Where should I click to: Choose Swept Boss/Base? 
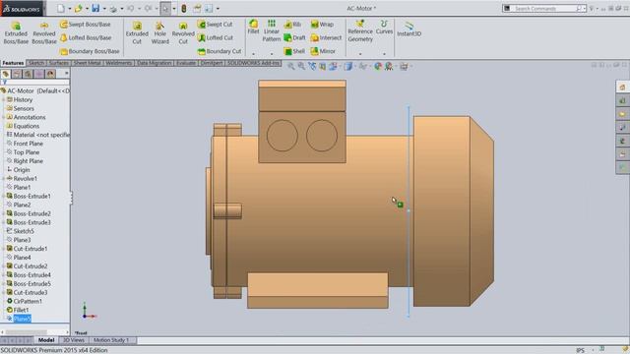coord(86,25)
